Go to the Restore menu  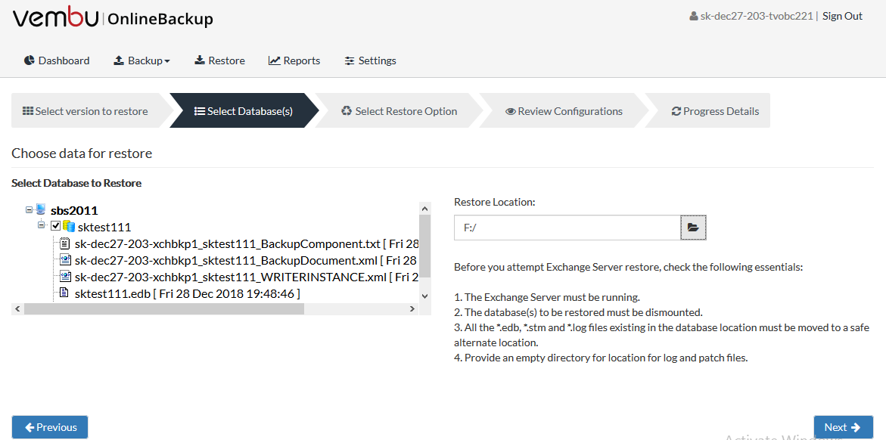click(220, 60)
